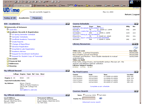Click the detach arrow icon on SIS+ Academics
This screenshot has height=104, width=144.
(x=66, y=24)
